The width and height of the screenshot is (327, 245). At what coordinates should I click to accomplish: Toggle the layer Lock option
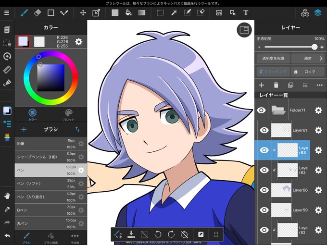(308, 72)
